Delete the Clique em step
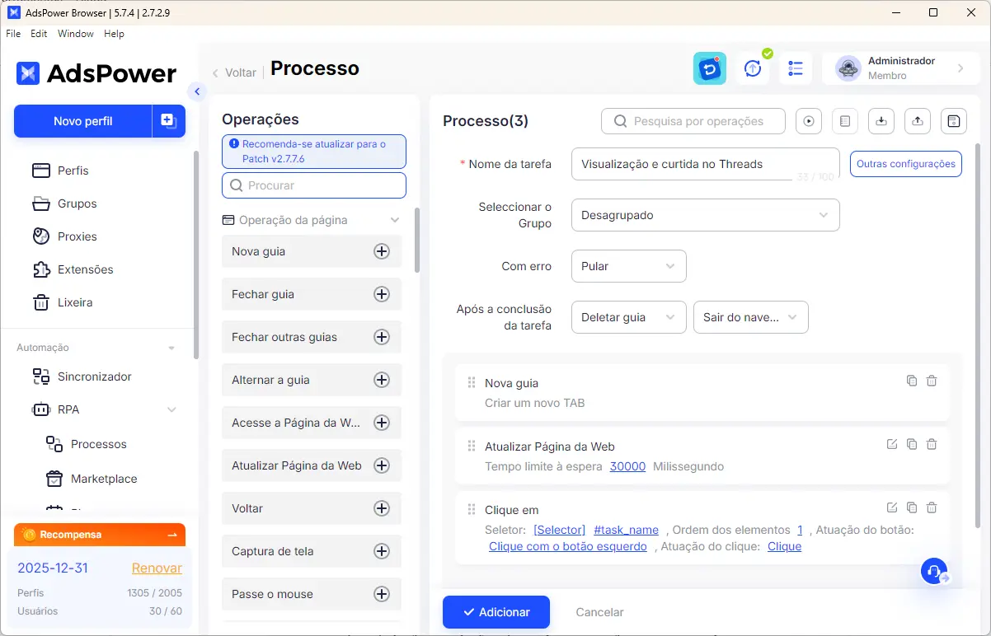 point(932,507)
